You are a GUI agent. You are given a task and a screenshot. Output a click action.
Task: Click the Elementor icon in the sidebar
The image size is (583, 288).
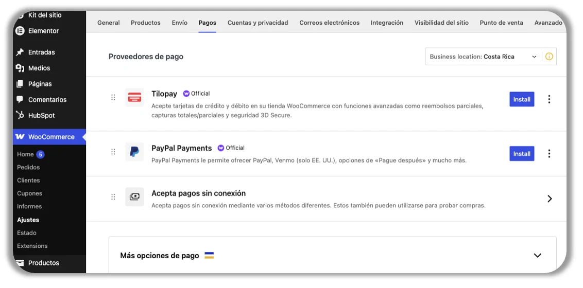click(20, 31)
